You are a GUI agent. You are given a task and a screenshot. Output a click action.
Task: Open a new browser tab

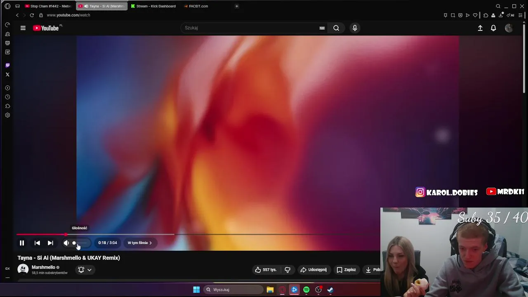pyautogui.click(x=237, y=6)
